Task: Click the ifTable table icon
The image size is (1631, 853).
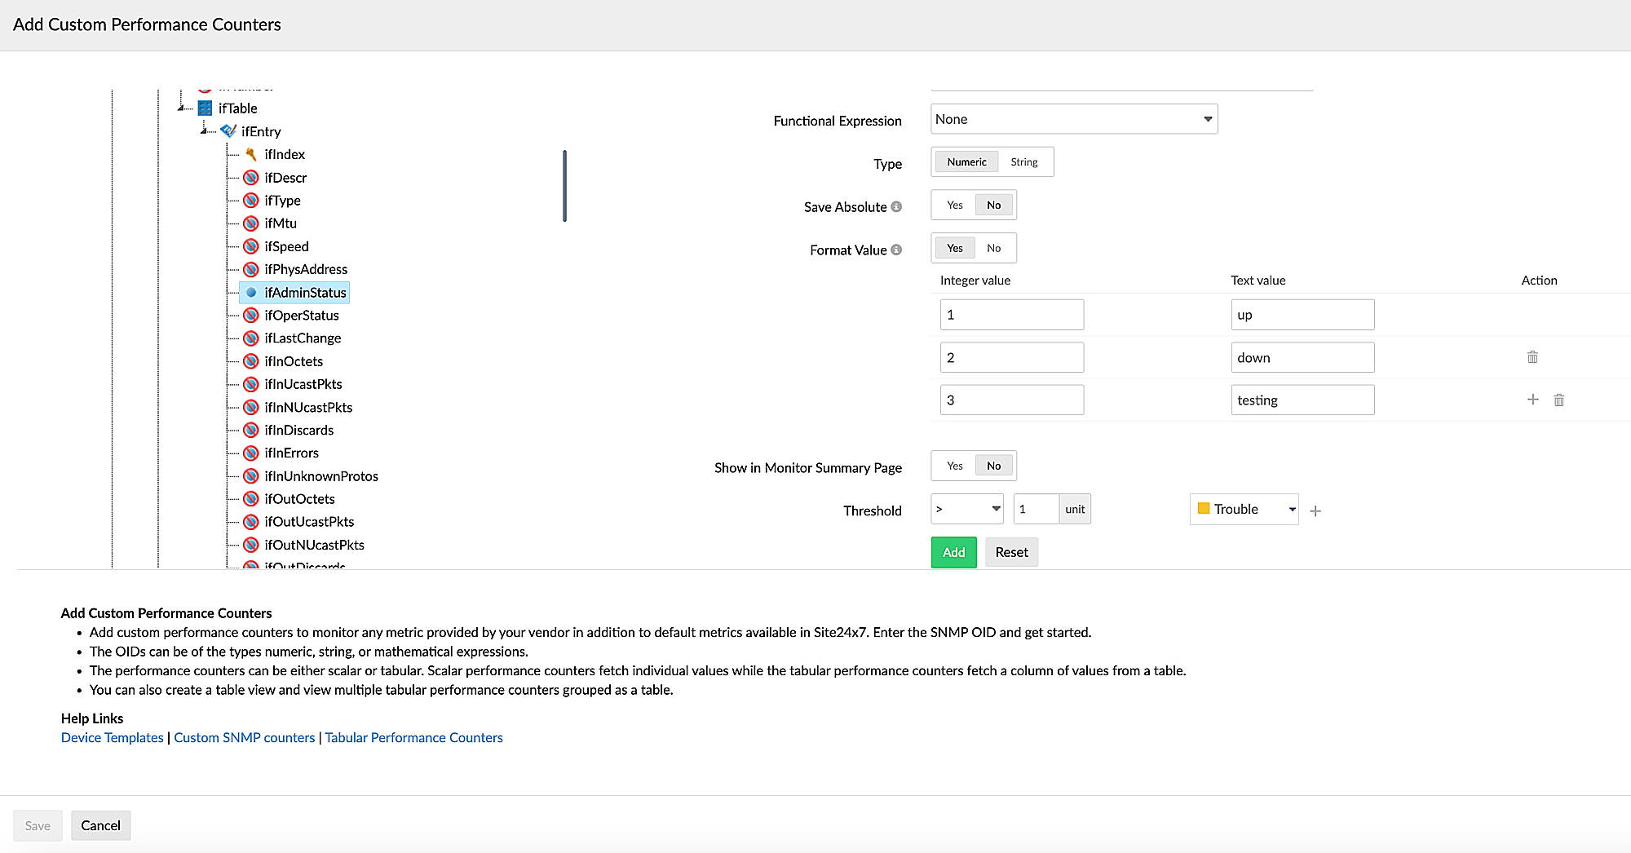Action: coord(205,108)
